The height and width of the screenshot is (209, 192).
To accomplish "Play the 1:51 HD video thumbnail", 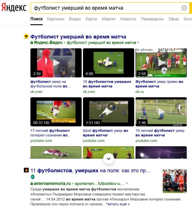I will tap(109, 112).
